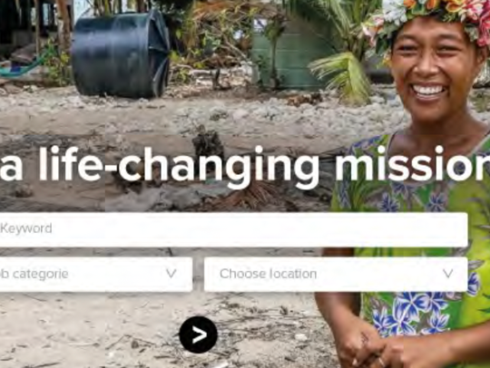The image size is (490, 368).
Task: Click the 'Keyword' placeholder text
Action: tap(26, 228)
